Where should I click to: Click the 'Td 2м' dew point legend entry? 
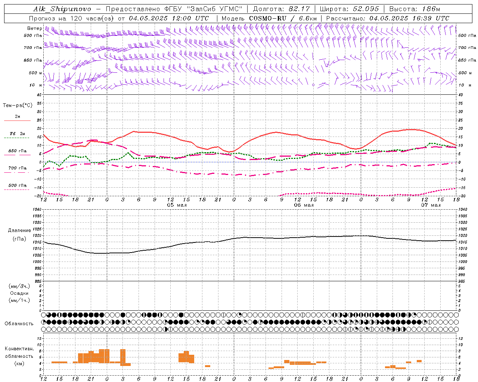pyautogui.click(x=17, y=134)
